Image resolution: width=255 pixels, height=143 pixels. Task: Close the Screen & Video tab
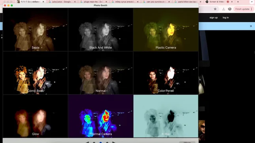[x=232, y=2]
